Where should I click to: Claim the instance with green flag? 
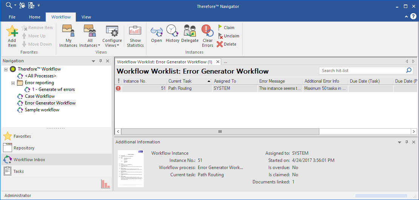point(226,28)
